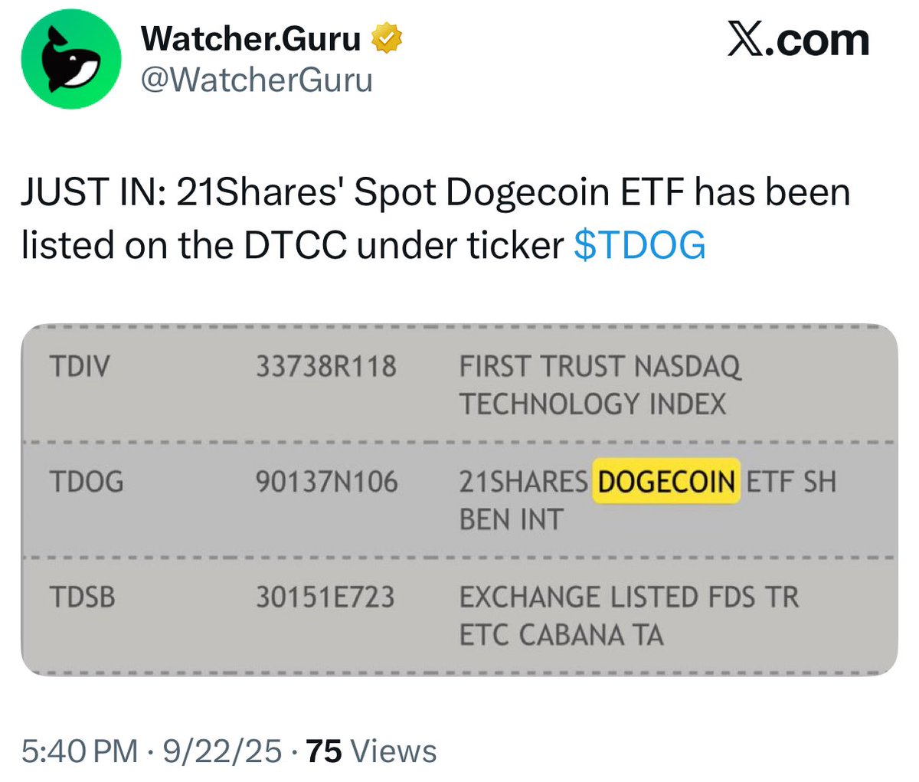Click the X.com watermark text
This screenshot has height=782, width=919.
tap(798, 41)
